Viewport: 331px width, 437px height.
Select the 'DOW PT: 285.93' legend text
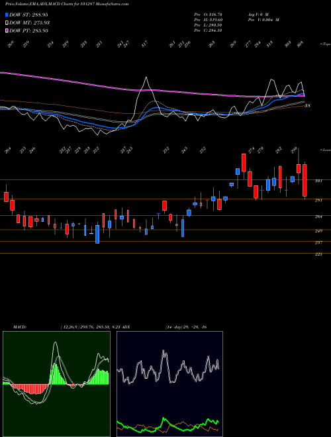tap(29, 30)
